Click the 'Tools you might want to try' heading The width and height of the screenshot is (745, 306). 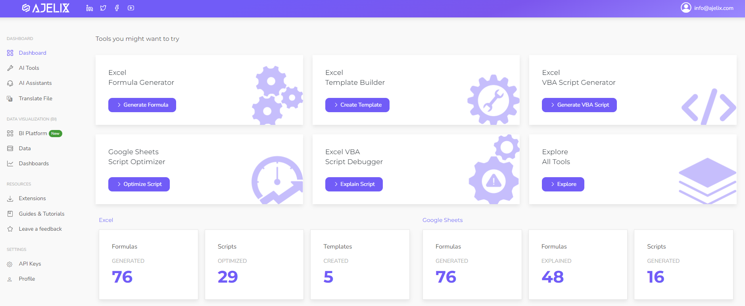point(137,39)
